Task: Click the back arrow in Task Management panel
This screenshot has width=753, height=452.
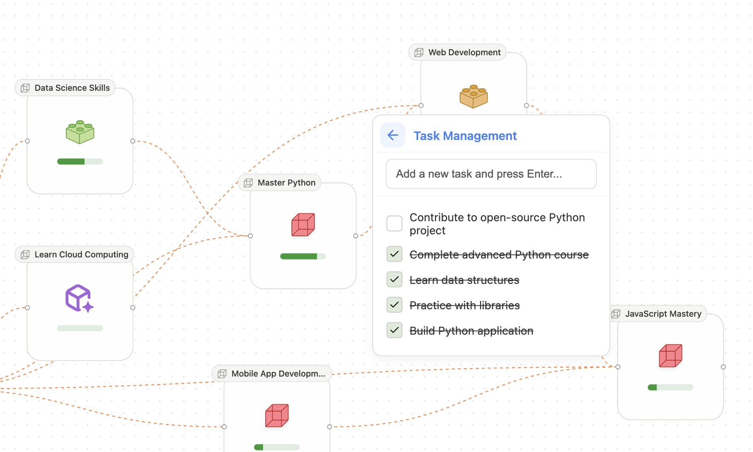Action: (x=392, y=135)
